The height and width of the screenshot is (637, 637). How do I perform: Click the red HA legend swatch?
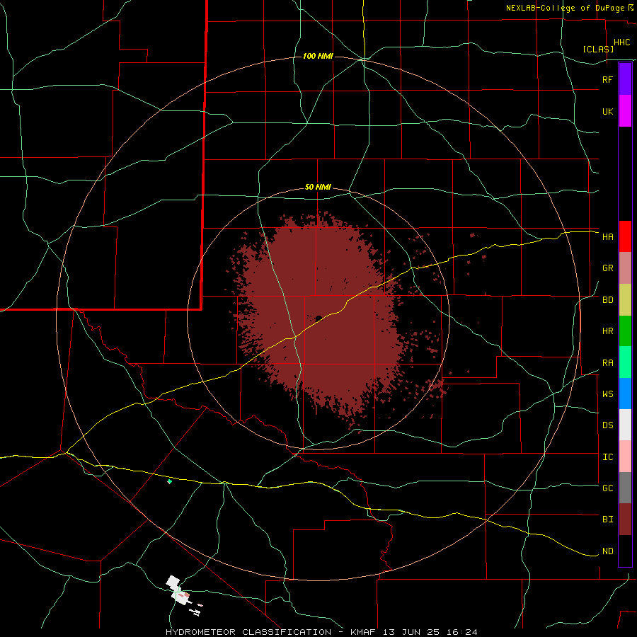pyautogui.click(x=625, y=236)
